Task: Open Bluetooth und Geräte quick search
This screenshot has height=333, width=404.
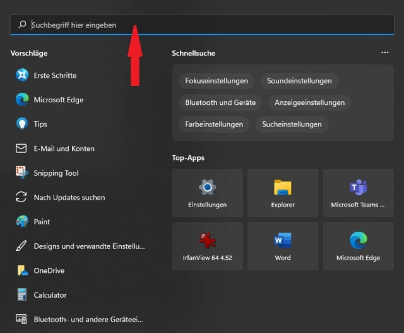Action: 220,102
